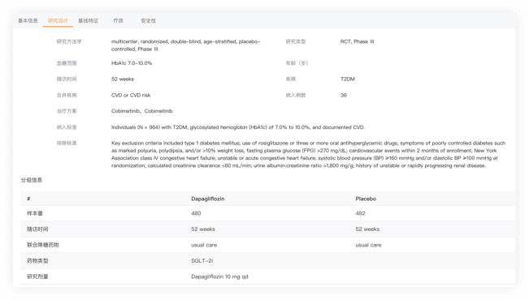Click the 'Cobimetinib, Cobimetinib' treatment value
529x300 pixels.
[x=141, y=111]
